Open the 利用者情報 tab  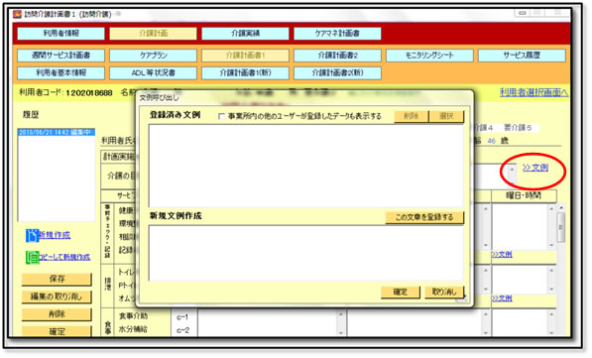pos(60,34)
